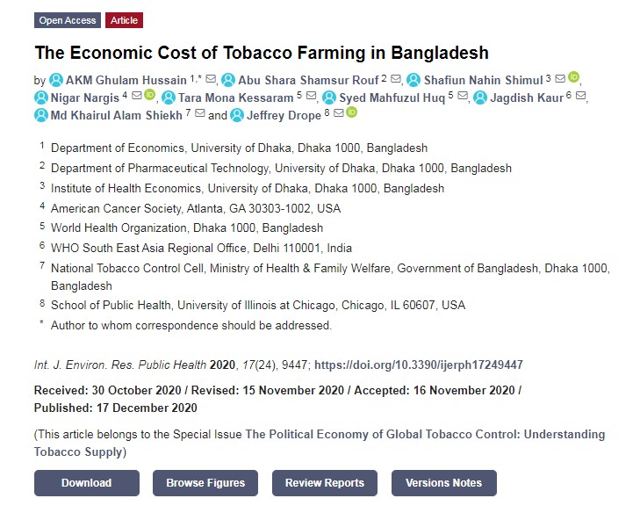The height and width of the screenshot is (520, 640).
Task: Click the profile icon before Abu Shara Shamsur Rouf
Action: click(x=228, y=80)
